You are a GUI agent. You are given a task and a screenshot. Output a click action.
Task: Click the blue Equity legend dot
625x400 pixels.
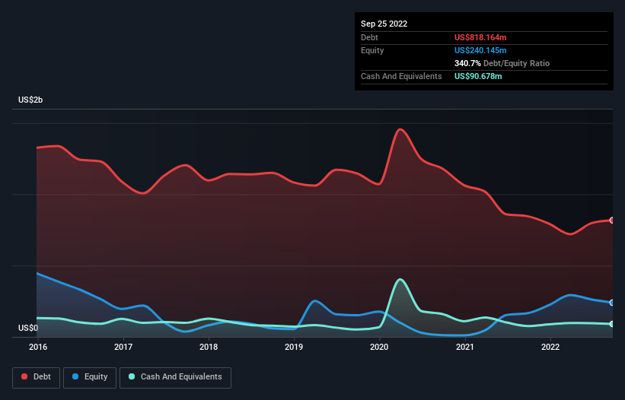coord(75,376)
